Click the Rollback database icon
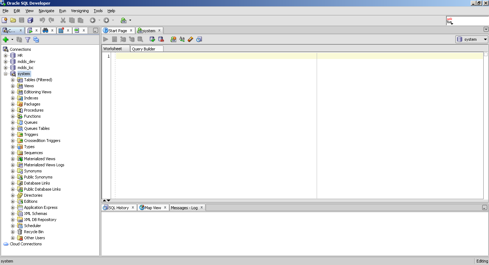The width and height of the screenshot is (489, 265). pyautogui.click(x=161, y=39)
